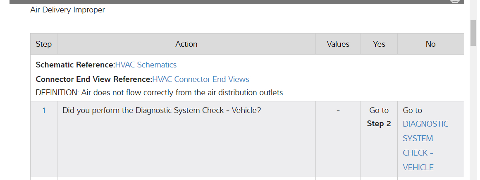Click the DEFINITION sentence text
Image resolution: width=480 pixels, height=180 pixels.
(x=160, y=93)
